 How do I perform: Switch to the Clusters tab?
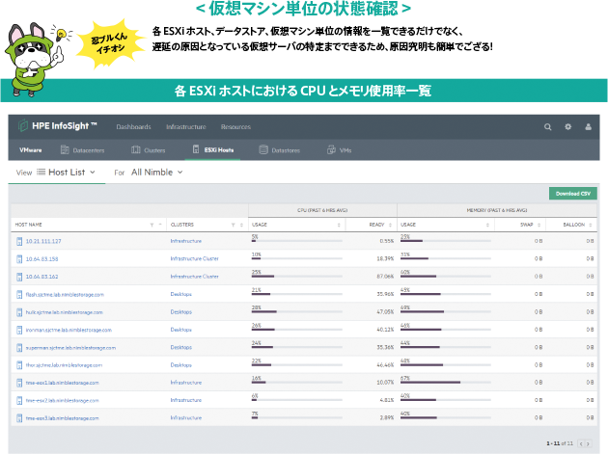(x=148, y=150)
